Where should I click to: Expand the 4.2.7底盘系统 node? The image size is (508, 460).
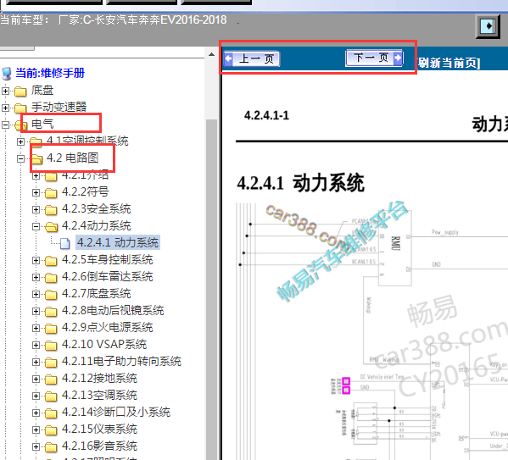pos(36,294)
